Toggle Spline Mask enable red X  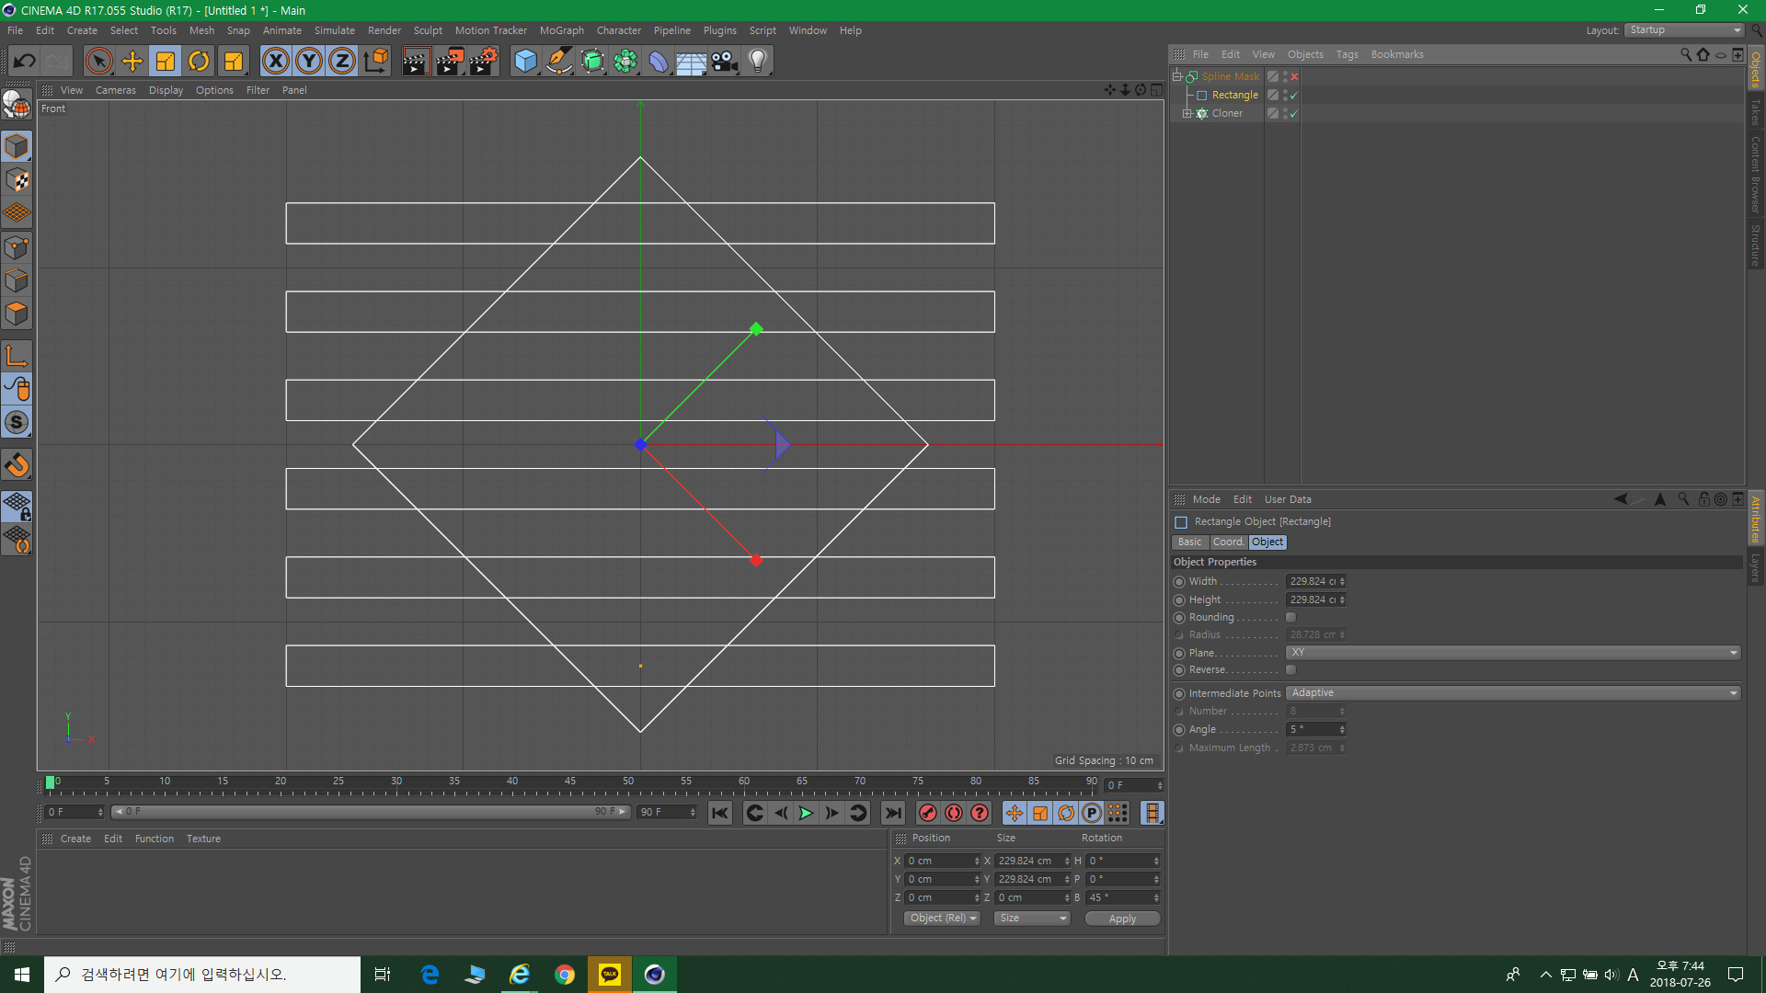tap(1294, 76)
